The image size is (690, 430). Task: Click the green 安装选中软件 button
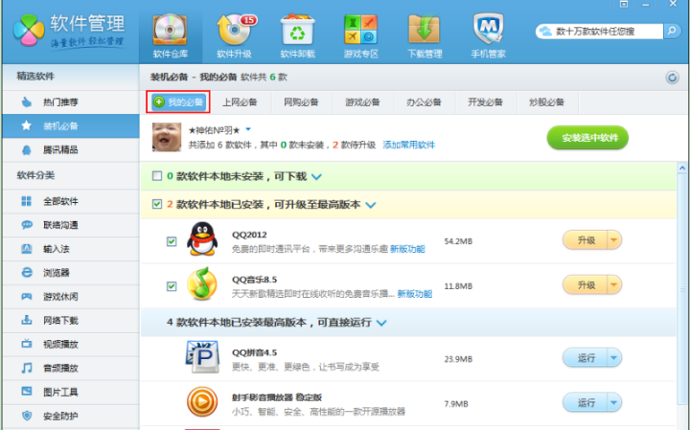(587, 138)
